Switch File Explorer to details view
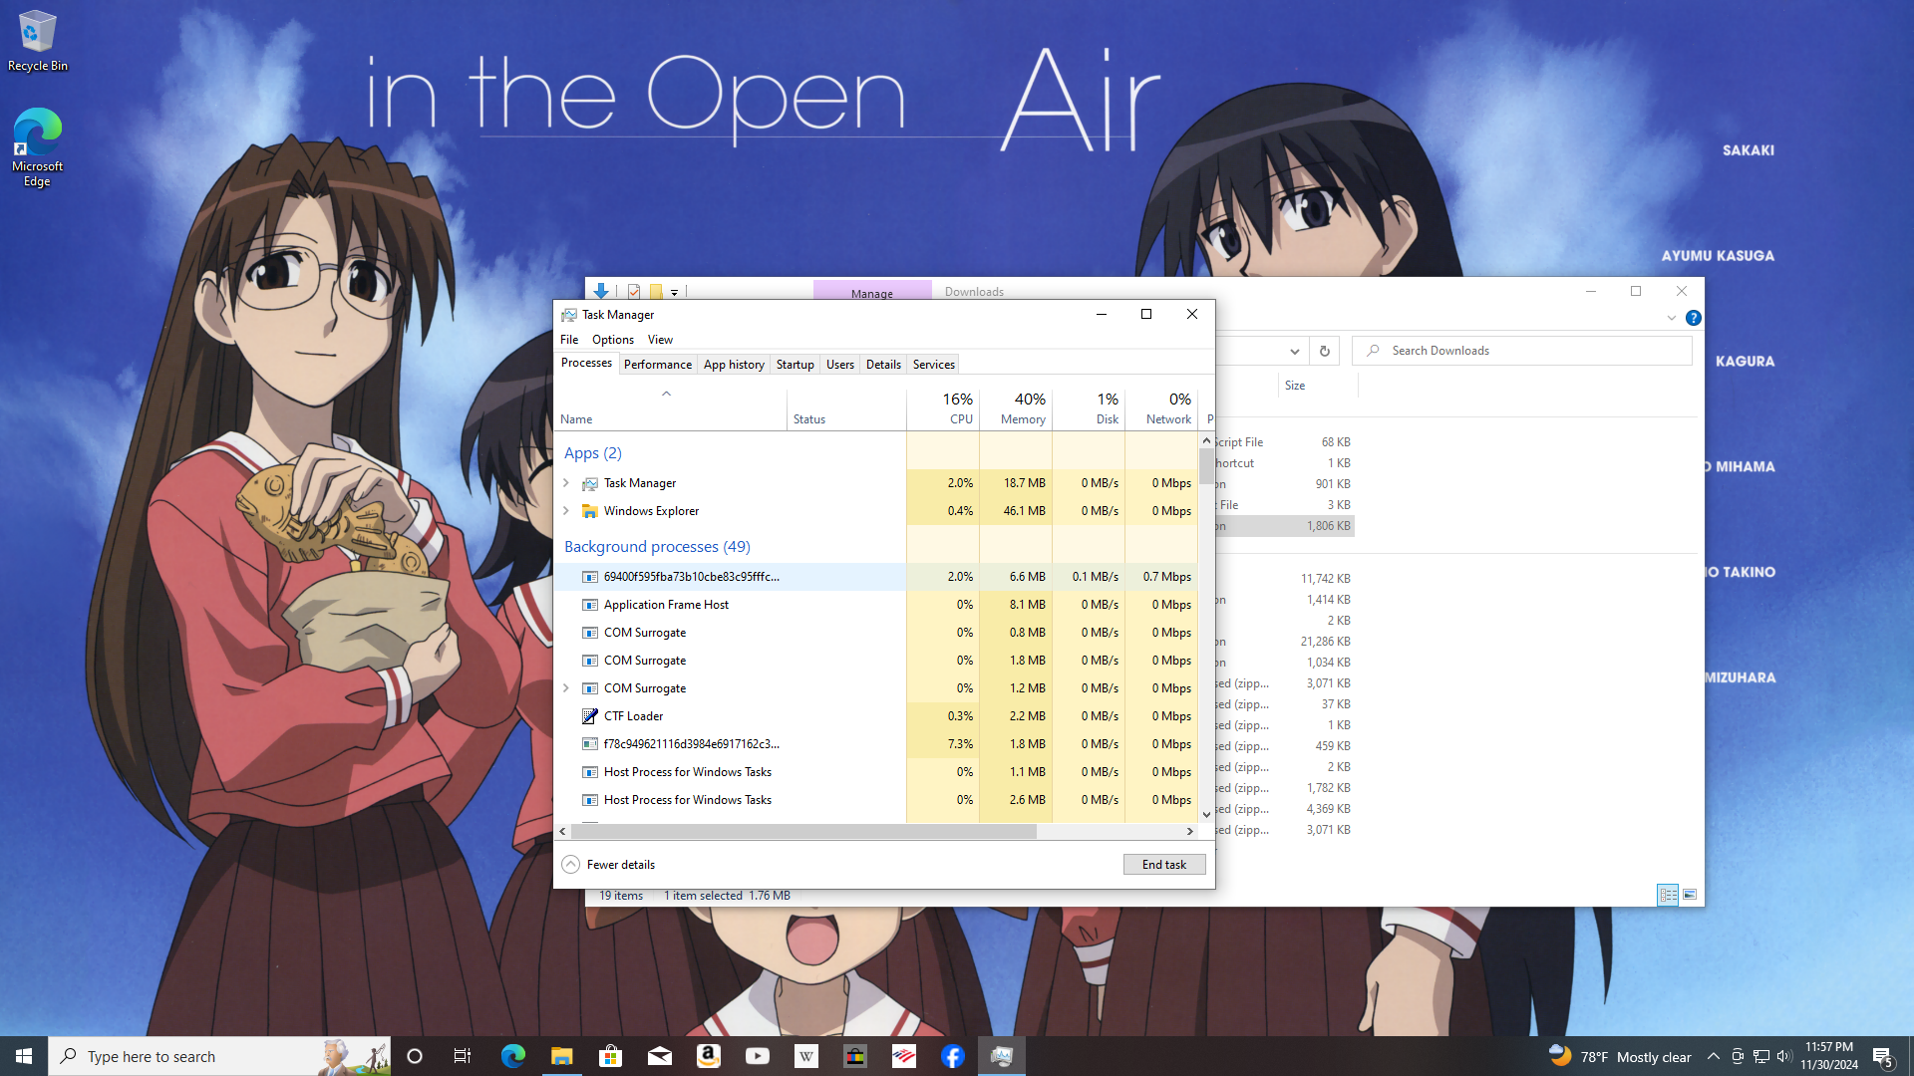Screen dimensions: 1914x1076 (1668, 895)
